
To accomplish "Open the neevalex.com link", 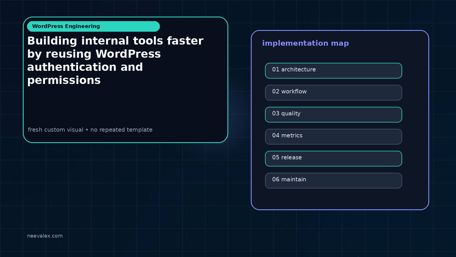I will pyautogui.click(x=45, y=236).
